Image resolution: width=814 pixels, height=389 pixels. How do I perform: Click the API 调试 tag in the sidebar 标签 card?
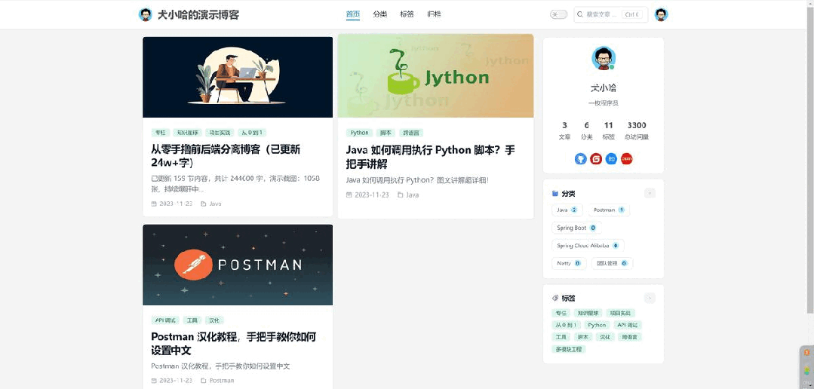[x=628, y=325]
